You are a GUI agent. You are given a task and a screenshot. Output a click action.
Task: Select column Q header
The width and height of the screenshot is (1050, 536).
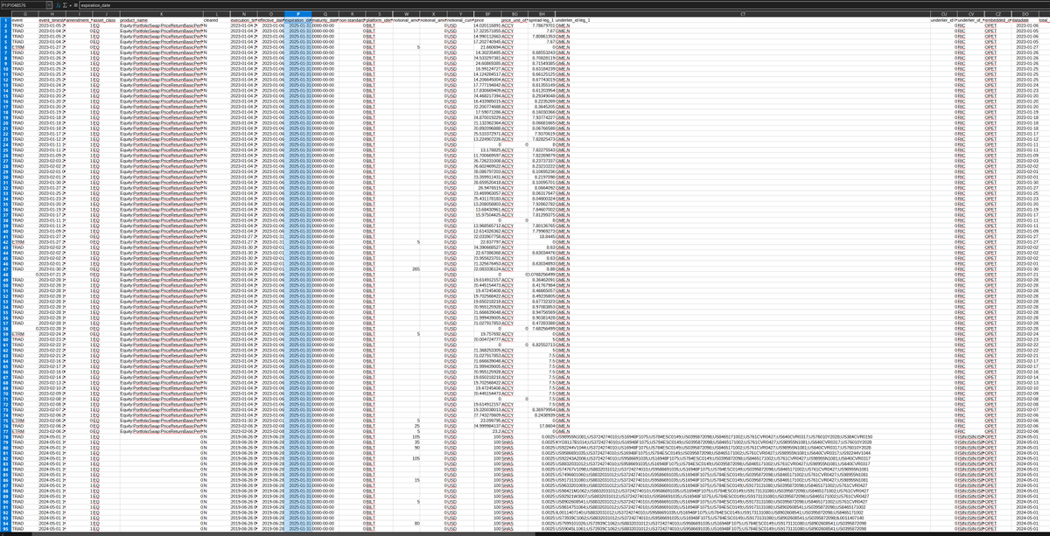pyautogui.click(x=325, y=14)
